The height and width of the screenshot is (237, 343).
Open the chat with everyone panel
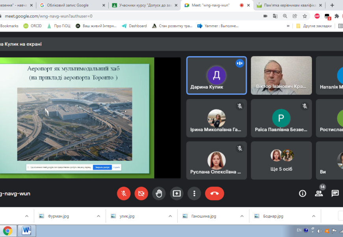point(335,193)
